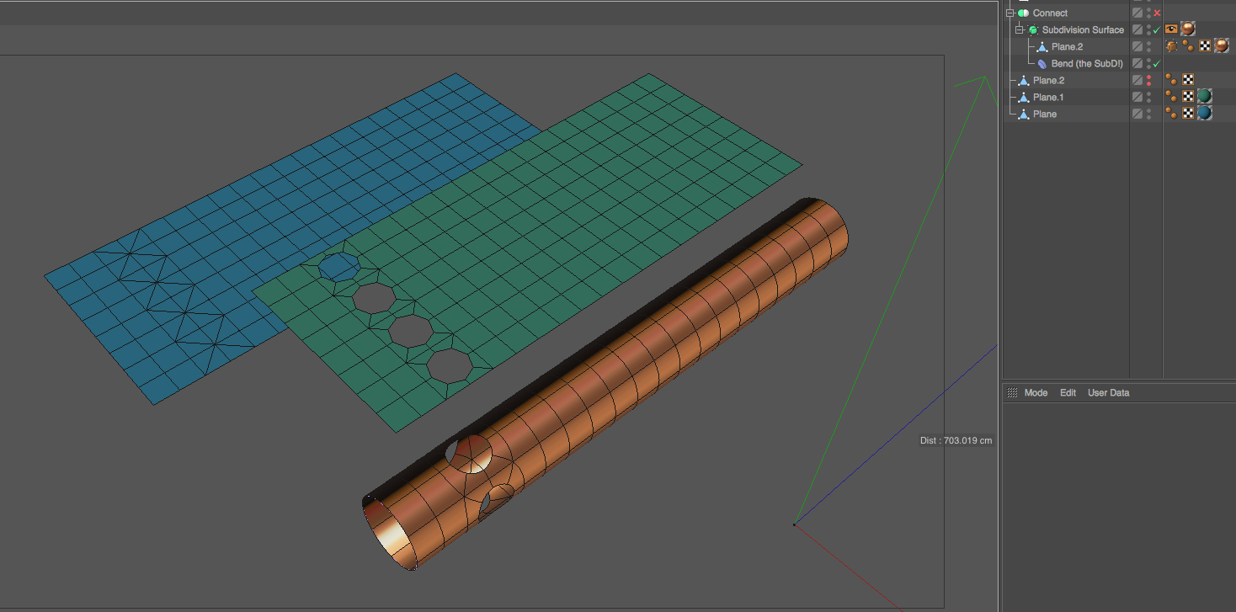Open the User Data menu
Viewport: 1236px width, 612px height.
coord(1108,393)
